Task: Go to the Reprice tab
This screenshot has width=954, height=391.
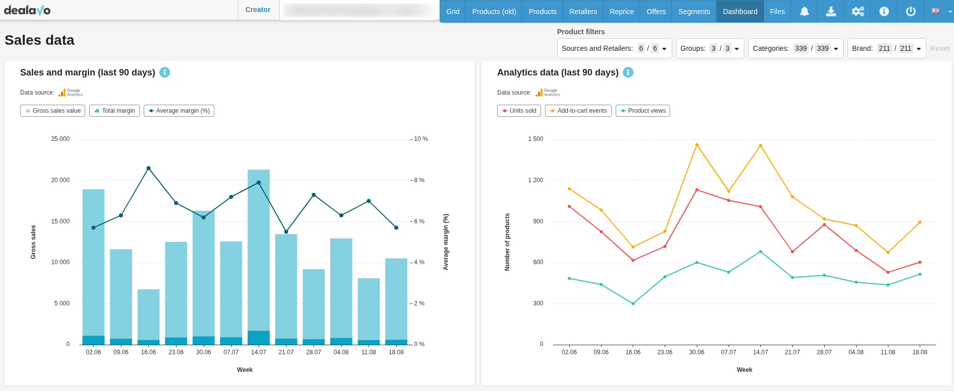Action: tap(622, 12)
